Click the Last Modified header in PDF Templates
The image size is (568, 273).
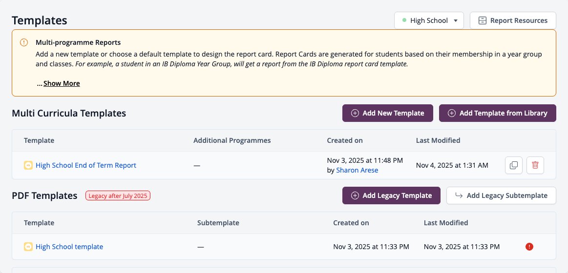click(x=446, y=223)
